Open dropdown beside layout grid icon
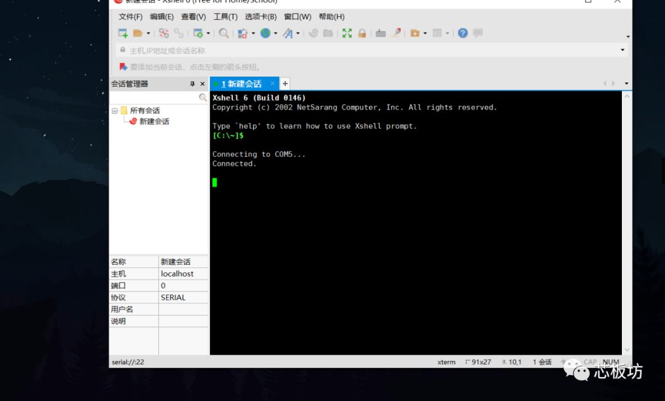This screenshot has height=401, width=665. tap(448, 33)
